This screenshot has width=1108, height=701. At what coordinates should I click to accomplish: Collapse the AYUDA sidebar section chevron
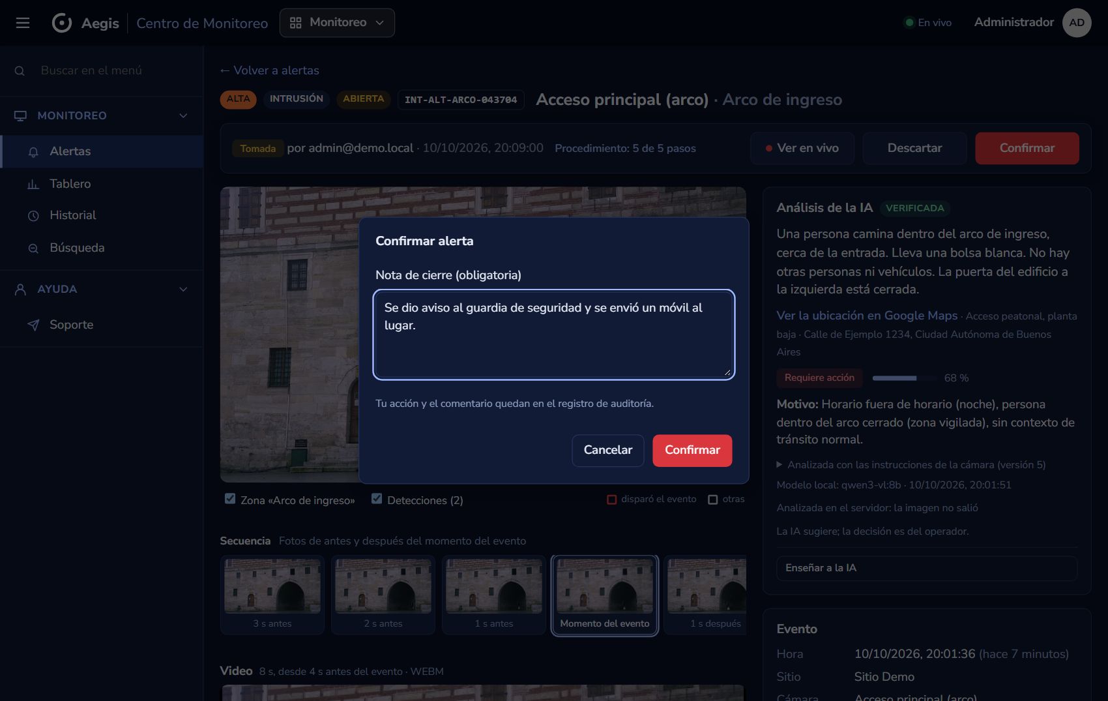[x=183, y=289]
